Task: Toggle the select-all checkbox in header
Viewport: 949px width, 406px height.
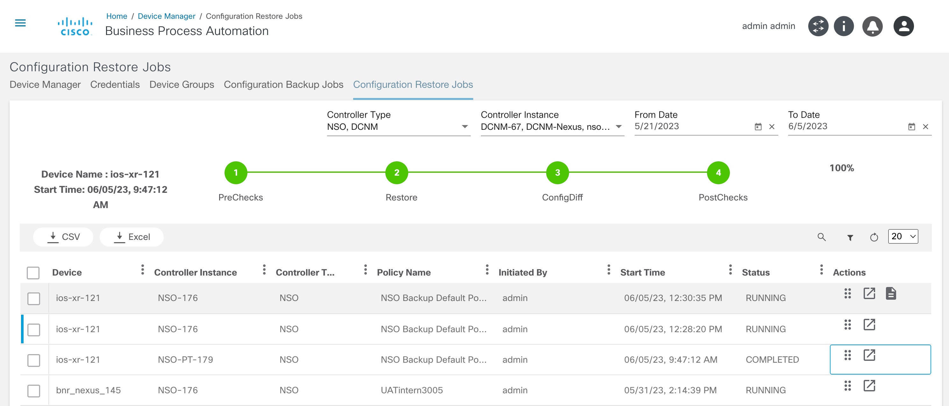Action: click(33, 273)
